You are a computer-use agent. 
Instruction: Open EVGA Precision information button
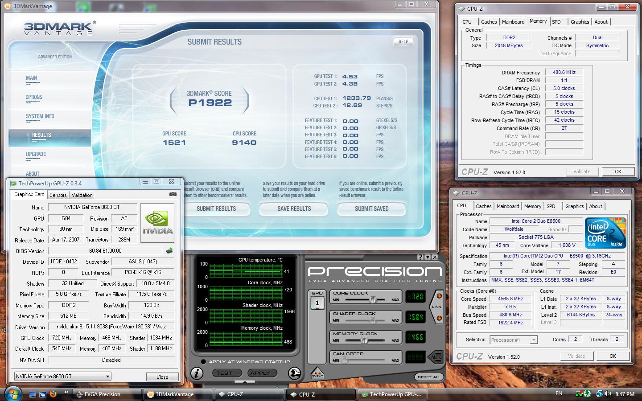(x=197, y=373)
